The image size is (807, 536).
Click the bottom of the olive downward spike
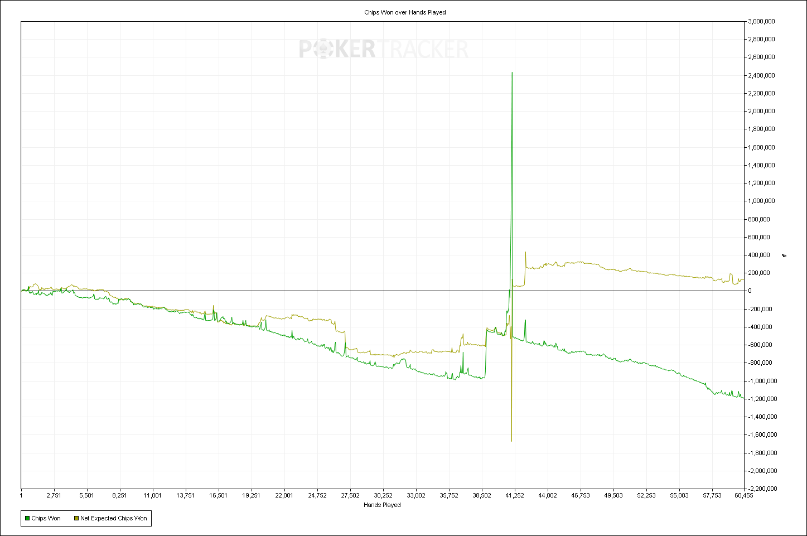(x=511, y=441)
